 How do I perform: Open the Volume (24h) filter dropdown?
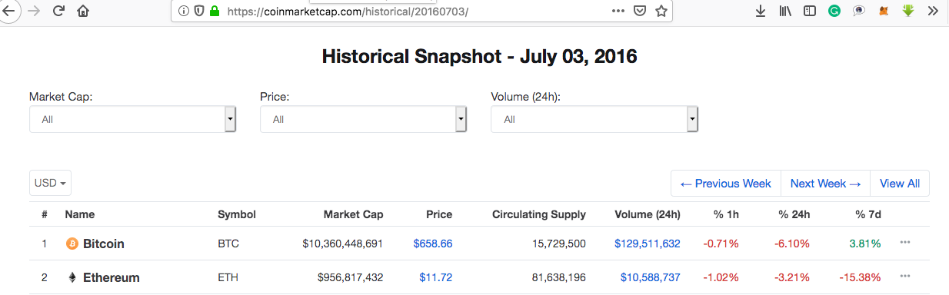[594, 119]
